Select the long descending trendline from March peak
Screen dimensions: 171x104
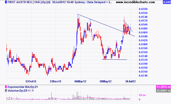tap(106, 25)
